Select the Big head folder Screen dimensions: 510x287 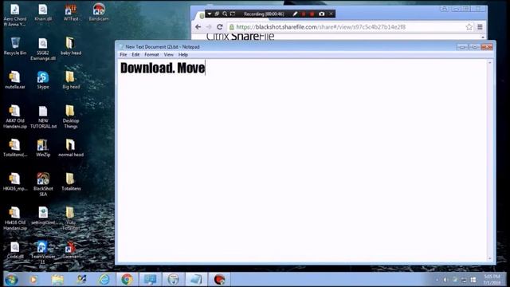click(71, 80)
